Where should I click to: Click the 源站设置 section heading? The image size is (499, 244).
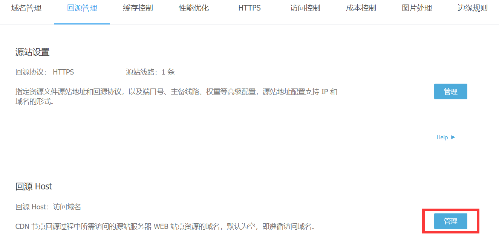click(x=32, y=52)
